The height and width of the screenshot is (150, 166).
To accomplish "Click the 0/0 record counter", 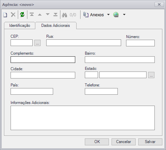I will point(73,15).
